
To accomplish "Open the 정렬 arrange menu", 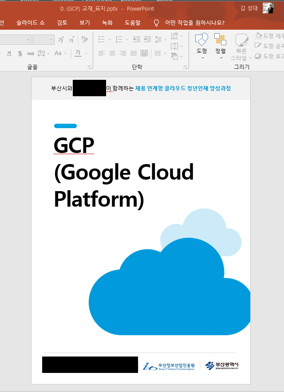I will coord(221,46).
